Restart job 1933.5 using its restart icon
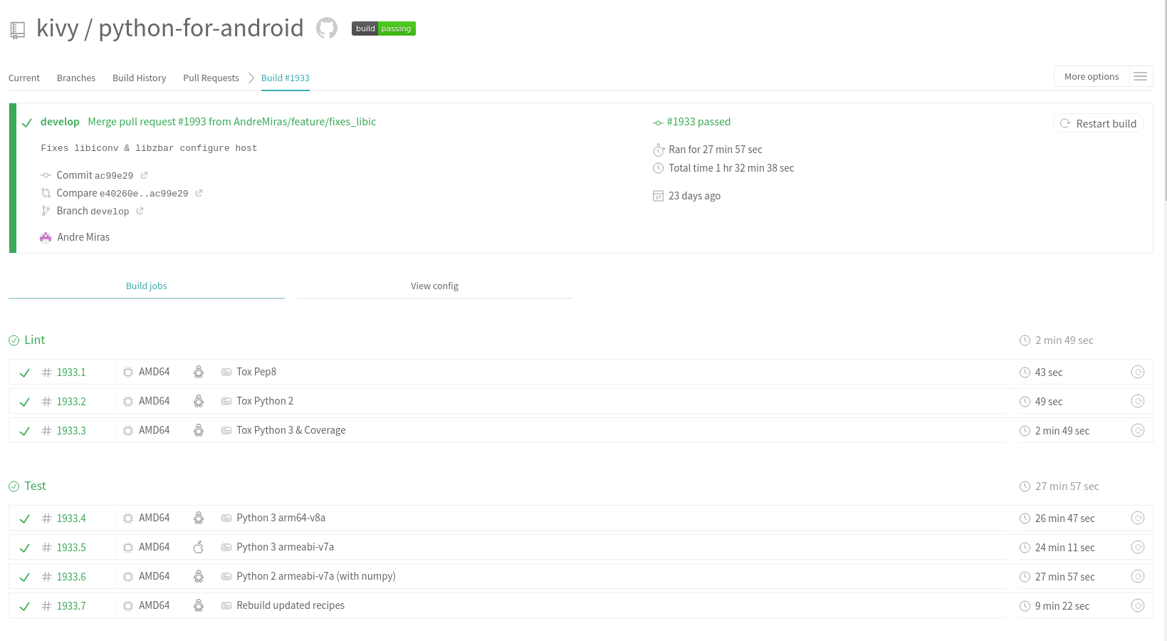 [x=1138, y=547]
